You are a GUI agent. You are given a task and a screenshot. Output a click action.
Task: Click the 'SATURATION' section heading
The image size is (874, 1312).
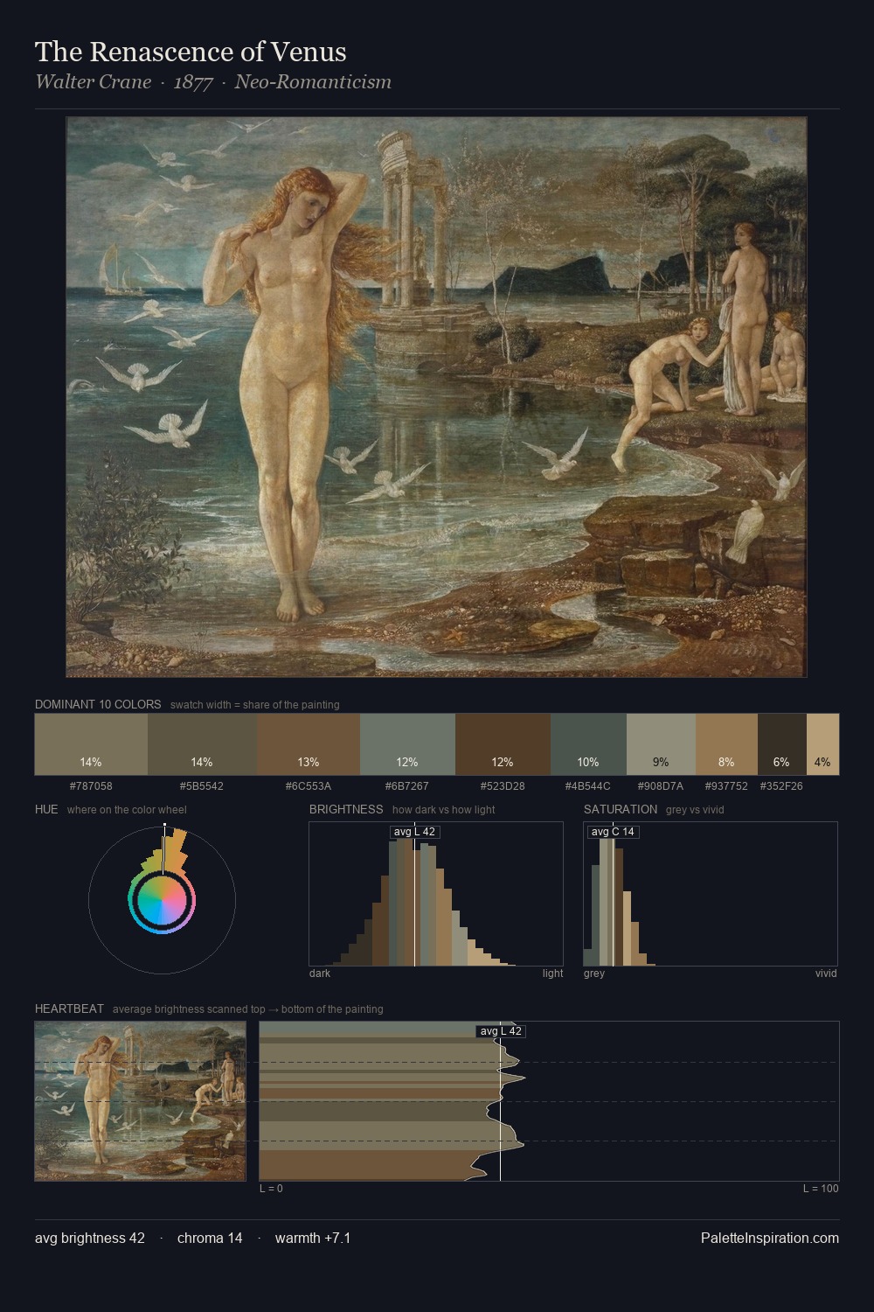point(621,809)
